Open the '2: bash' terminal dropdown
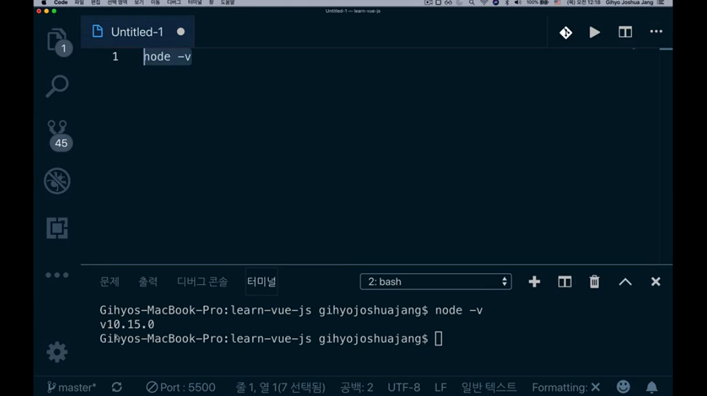 [x=436, y=282]
